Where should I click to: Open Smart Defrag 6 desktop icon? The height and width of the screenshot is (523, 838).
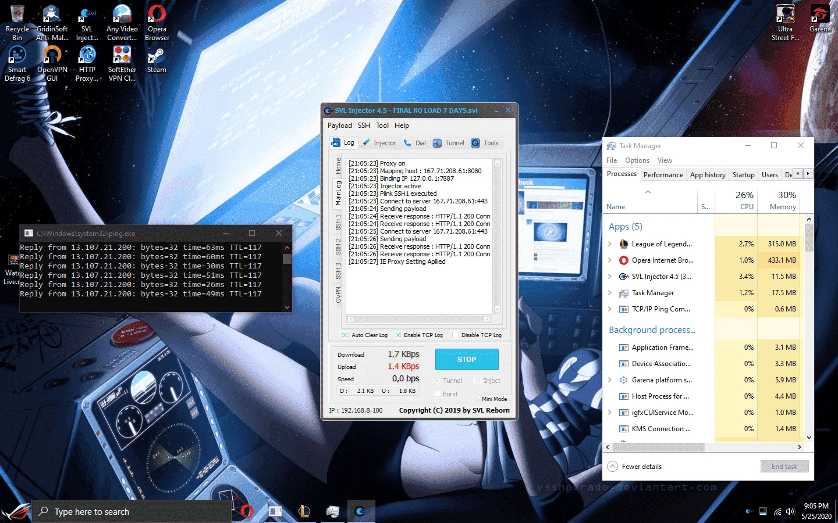pos(17,64)
